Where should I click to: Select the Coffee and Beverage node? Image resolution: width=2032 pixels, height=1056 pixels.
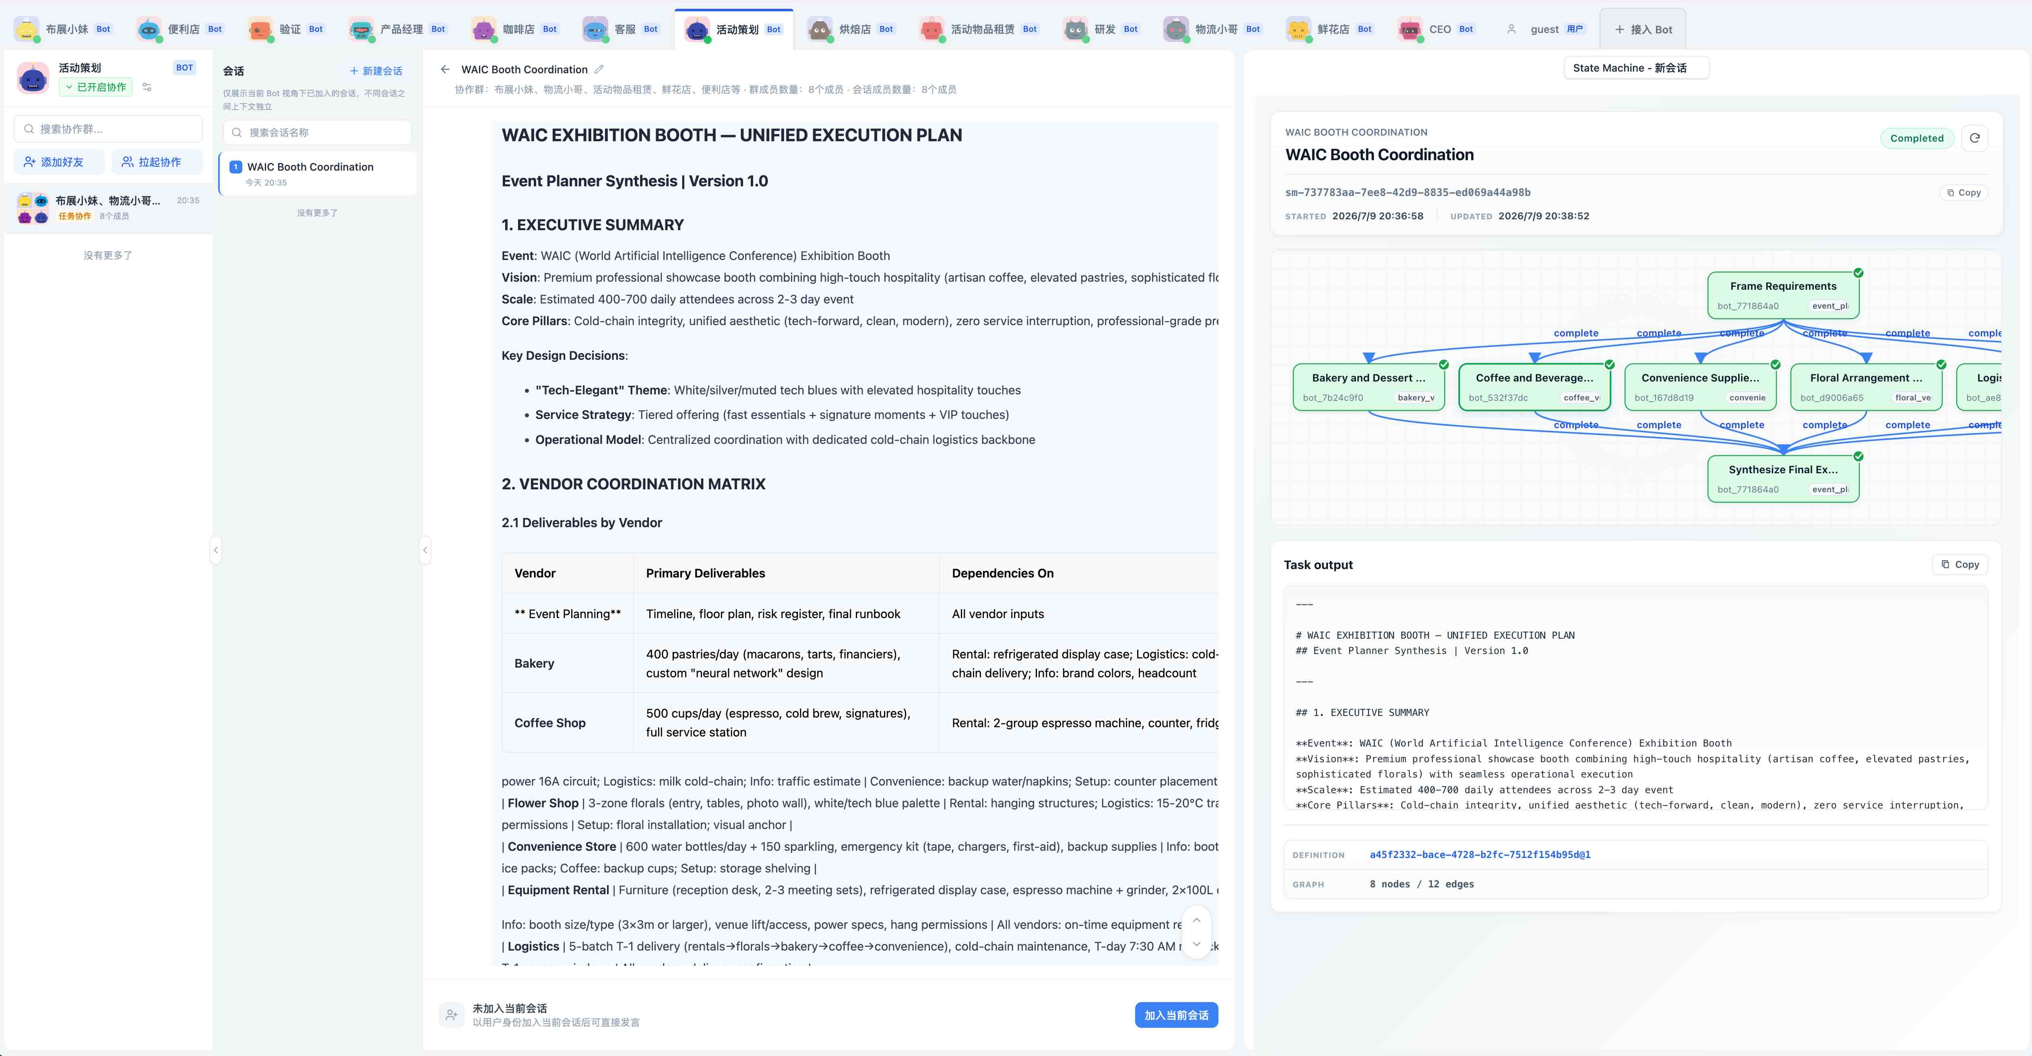pyautogui.click(x=1534, y=387)
